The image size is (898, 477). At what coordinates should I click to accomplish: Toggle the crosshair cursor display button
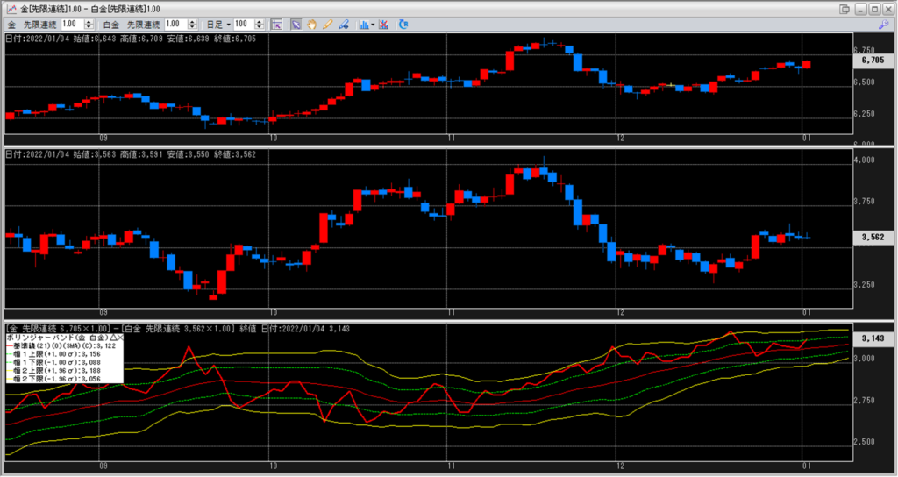point(276,24)
